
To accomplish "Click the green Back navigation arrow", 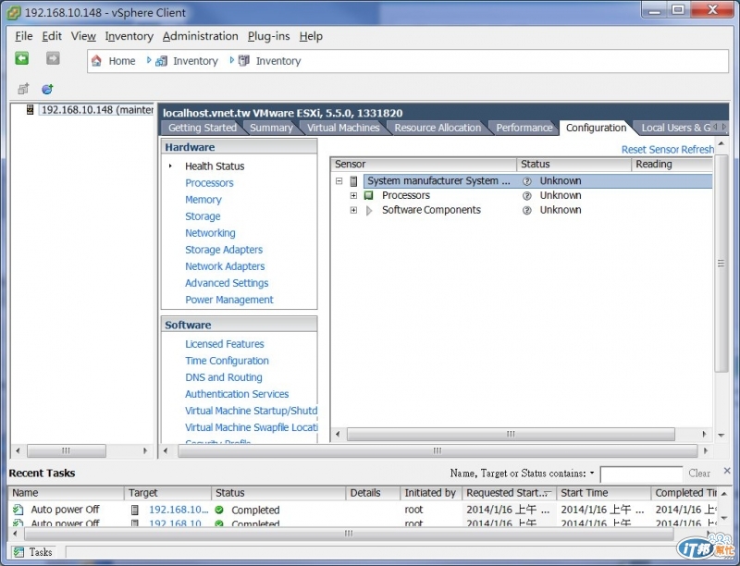I will tap(21, 58).
